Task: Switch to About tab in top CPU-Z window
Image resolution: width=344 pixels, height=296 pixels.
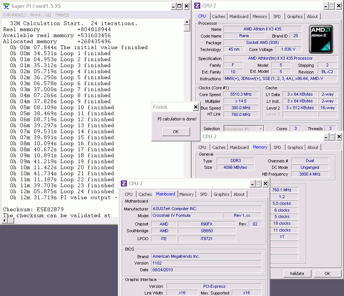Action: tap(313, 17)
